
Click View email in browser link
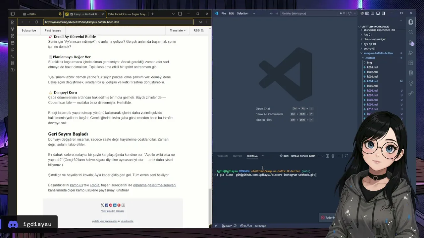tap(113, 211)
